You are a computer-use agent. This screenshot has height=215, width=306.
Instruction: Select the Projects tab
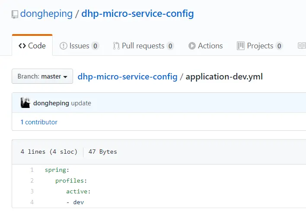click(x=260, y=46)
